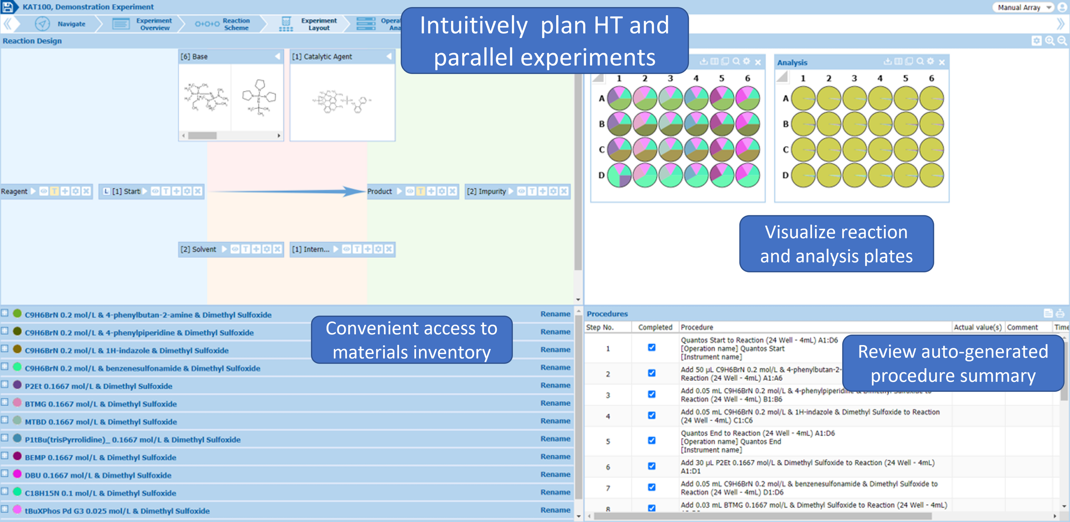1070x522 pixels.
Task: Print the Procedures list
Action: click(1060, 313)
